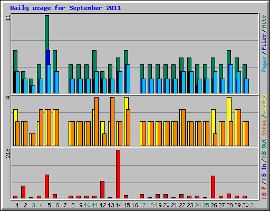Click the y-axis value '11'

(x=8, y=18)
